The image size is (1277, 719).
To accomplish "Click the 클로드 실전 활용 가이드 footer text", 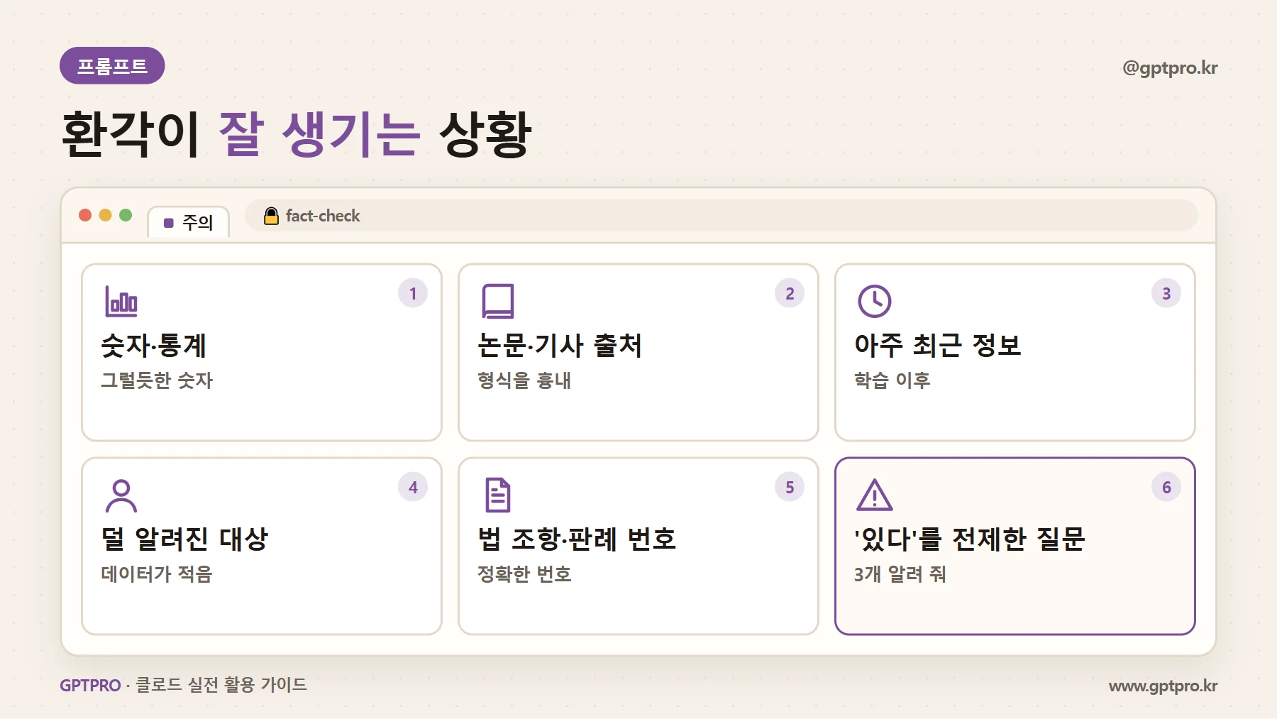I will [x=221, y=686].
